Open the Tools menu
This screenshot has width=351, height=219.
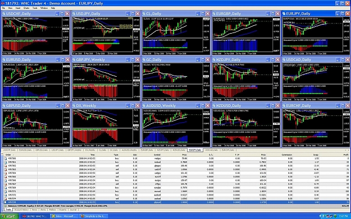[35, 8]
